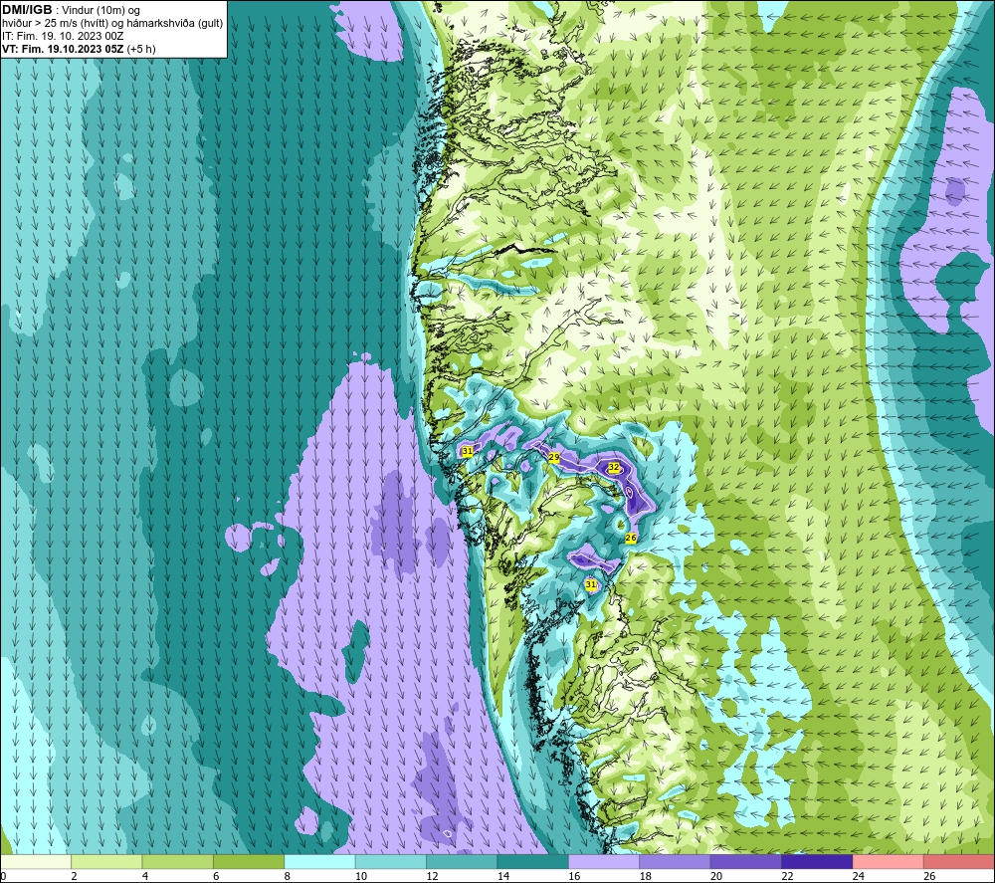Screen dimensions: 995x883
Task: Click the yellow 31 label left of 29
Action: [467, 451]
